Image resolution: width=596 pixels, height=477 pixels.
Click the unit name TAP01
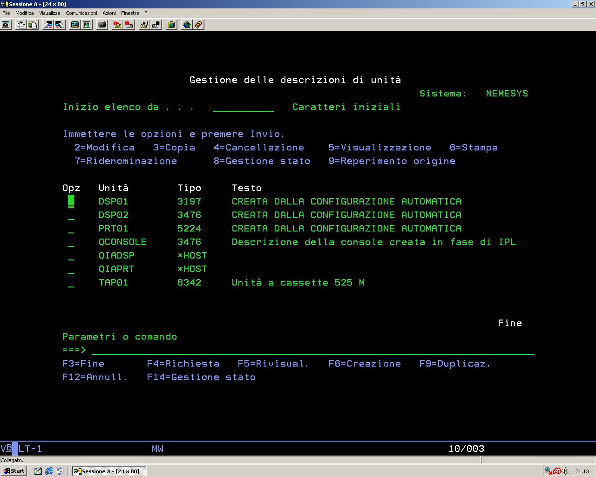[113, 282]
